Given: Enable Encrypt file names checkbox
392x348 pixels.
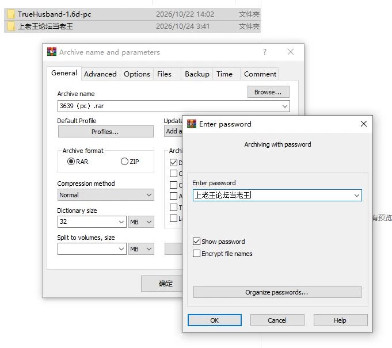Looking at the screenshot, I should pyautogui.click(x=196, y=254).
